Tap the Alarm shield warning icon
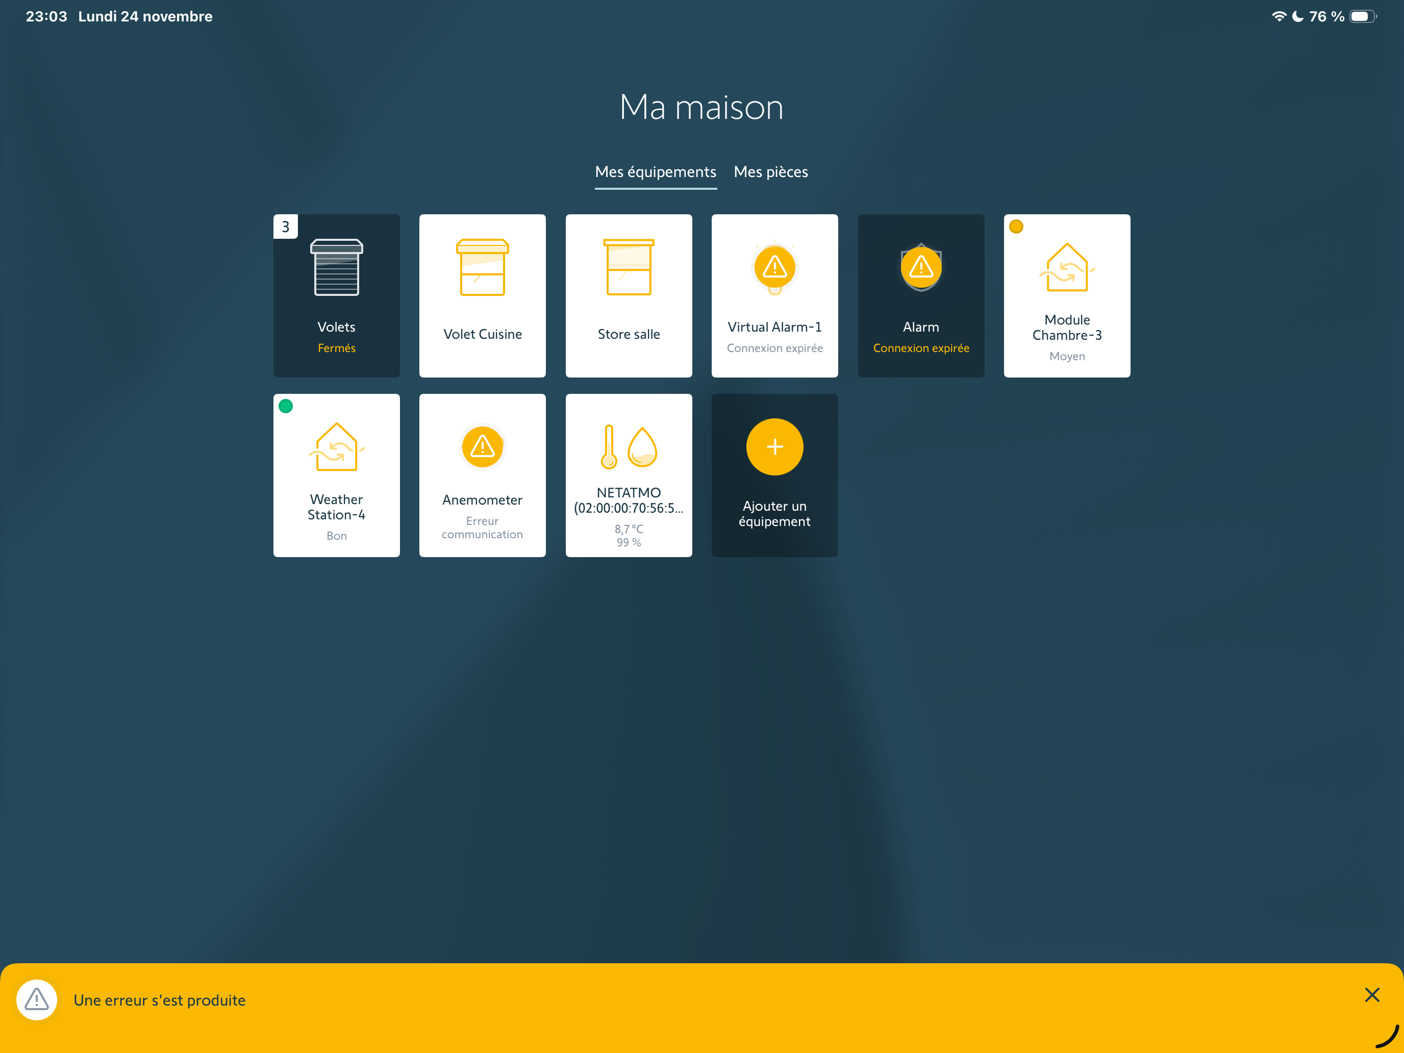 [921, 267]
